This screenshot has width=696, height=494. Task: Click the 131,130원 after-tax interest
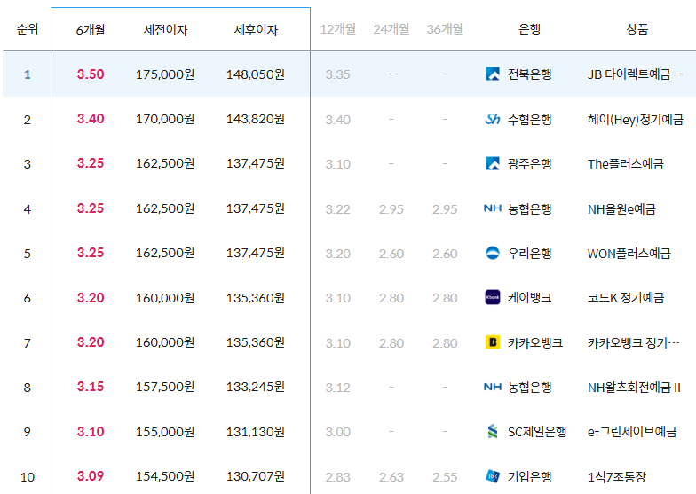pyautogui.click(x=256, y=431)
